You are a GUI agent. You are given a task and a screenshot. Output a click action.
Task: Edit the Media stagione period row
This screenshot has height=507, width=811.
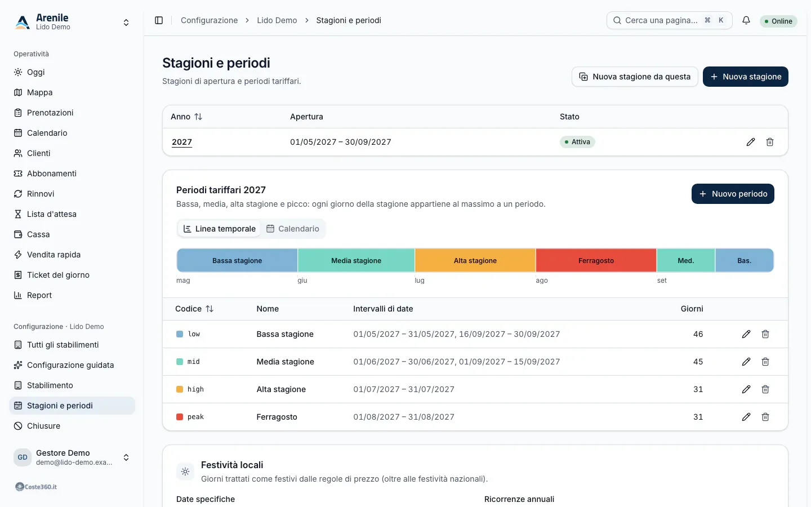[x=746, y=362]
